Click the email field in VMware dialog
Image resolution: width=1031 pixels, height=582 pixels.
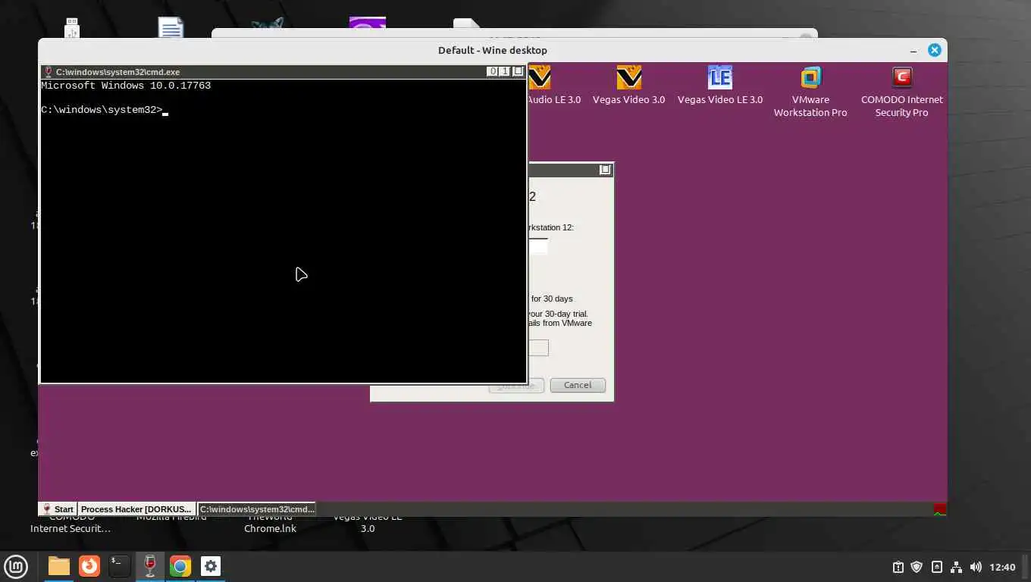(537, 348)
